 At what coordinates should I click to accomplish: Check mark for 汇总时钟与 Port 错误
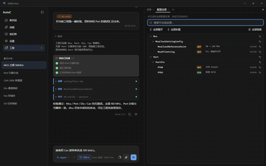click(57, 73)
